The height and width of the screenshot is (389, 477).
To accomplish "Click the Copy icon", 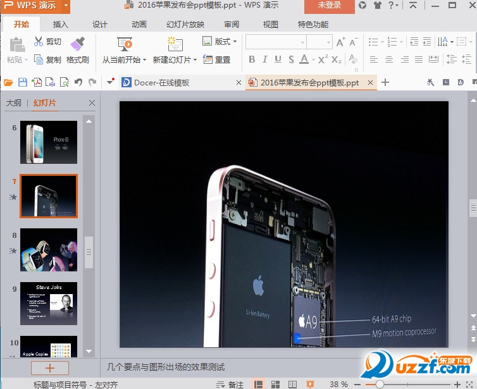I will [x=39, y=59].
